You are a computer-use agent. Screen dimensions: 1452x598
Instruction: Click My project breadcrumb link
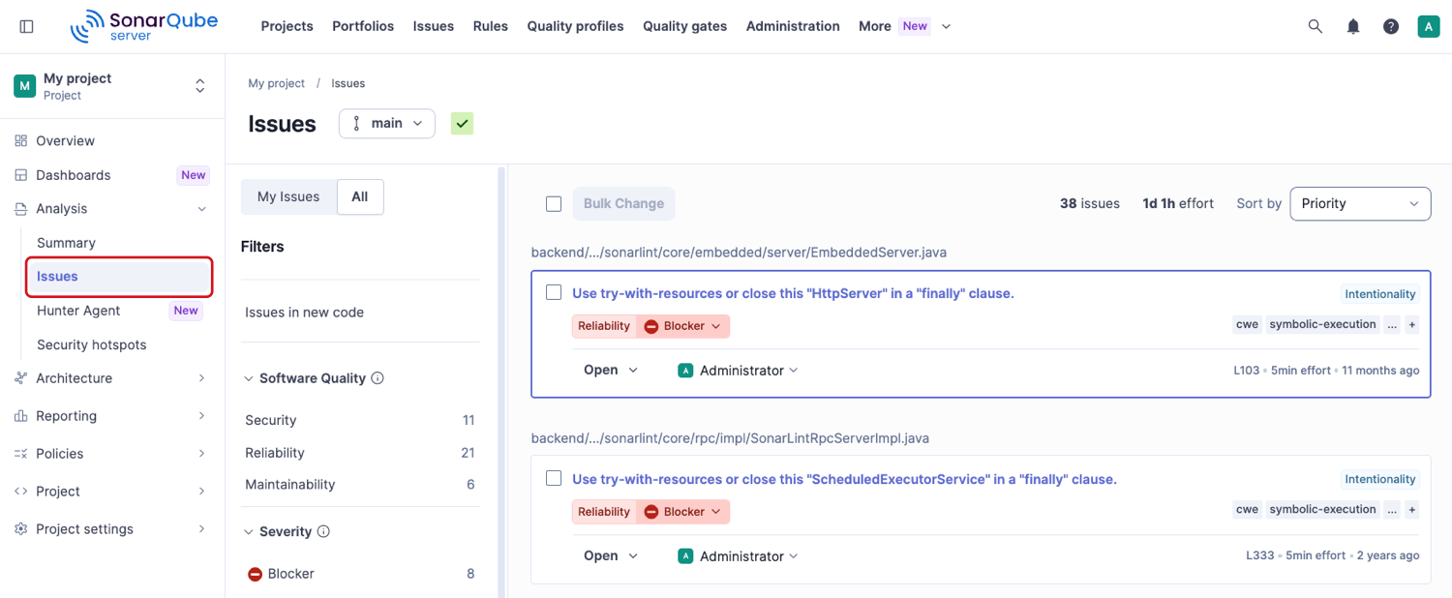tap(276, 83)
